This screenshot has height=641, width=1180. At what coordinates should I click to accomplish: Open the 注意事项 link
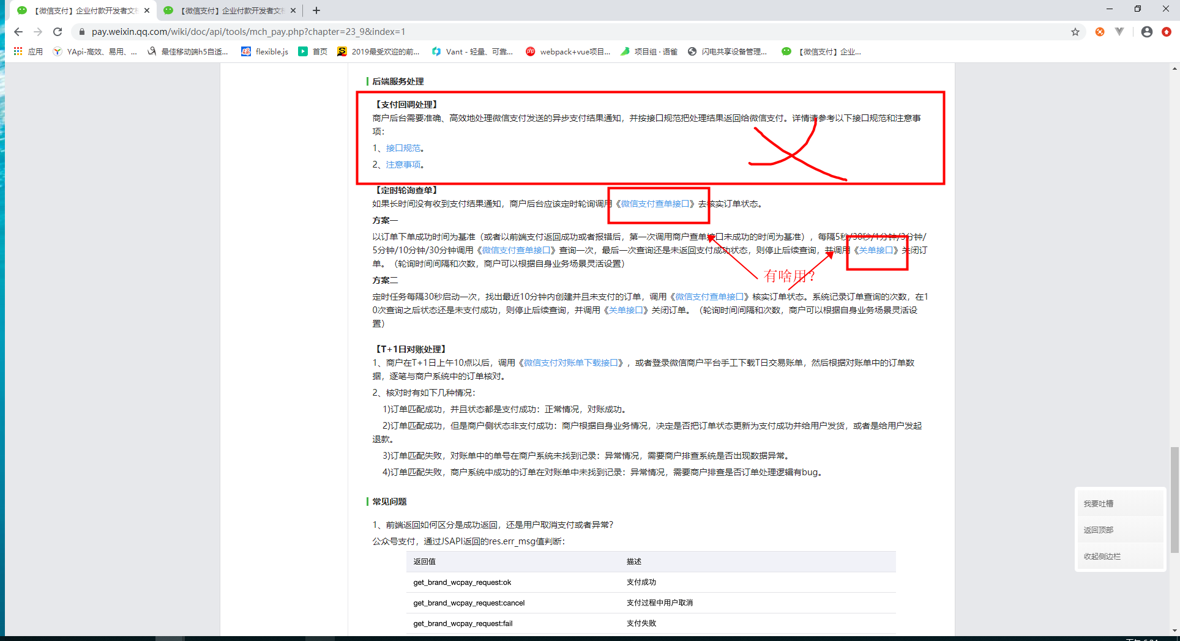[x=403, y=165]
